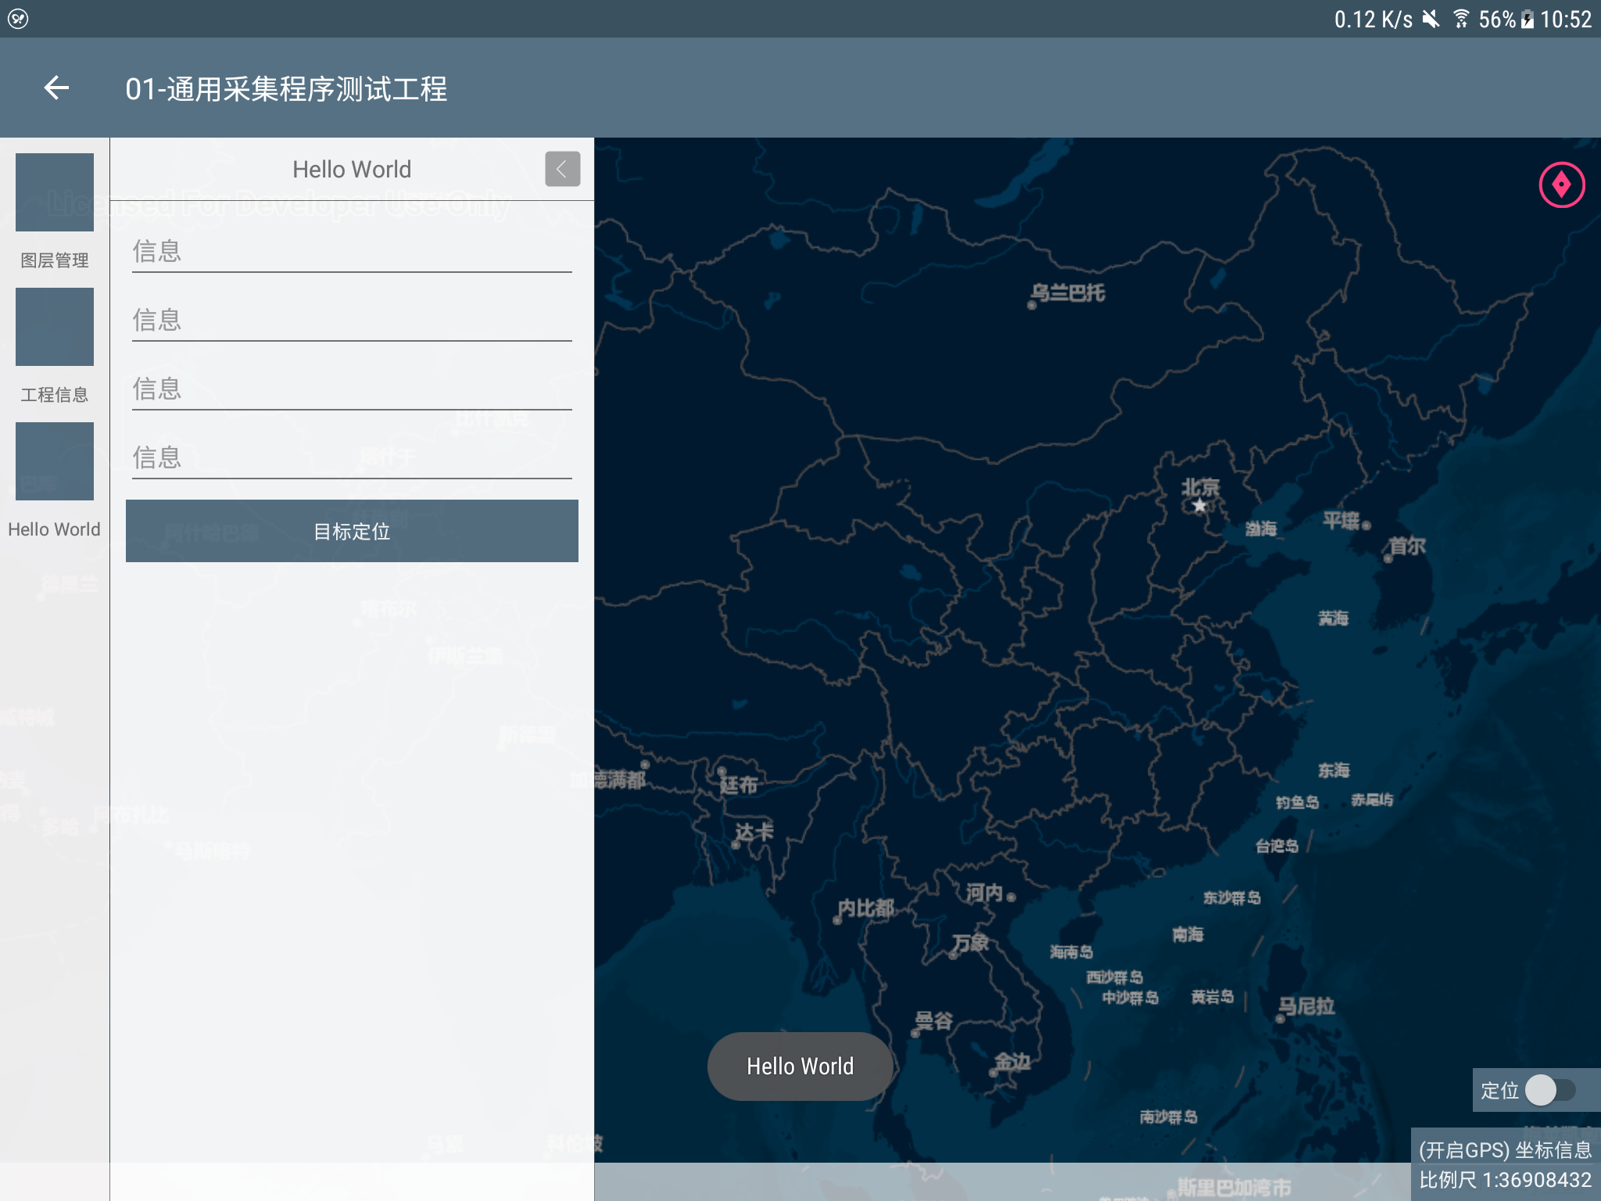Image resolution: width=1601 pixels, height=1201 pixels.
Task: Tap the muted sound status icon
Action: tap(1431, 19)
